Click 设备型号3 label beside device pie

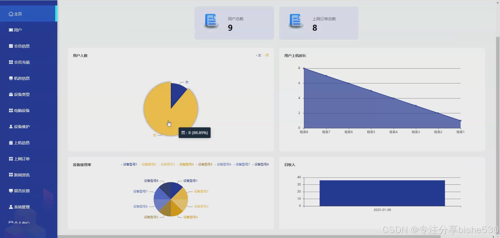tap(201, 206)
